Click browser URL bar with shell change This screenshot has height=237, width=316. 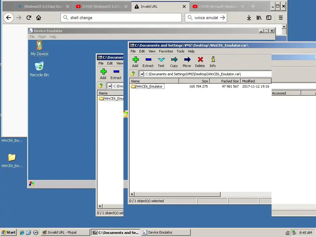[121, 18]
